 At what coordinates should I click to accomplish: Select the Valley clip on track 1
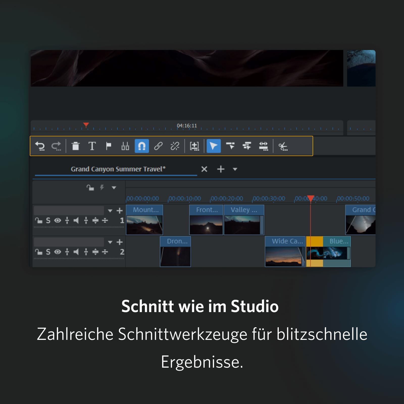coord(244,220)
